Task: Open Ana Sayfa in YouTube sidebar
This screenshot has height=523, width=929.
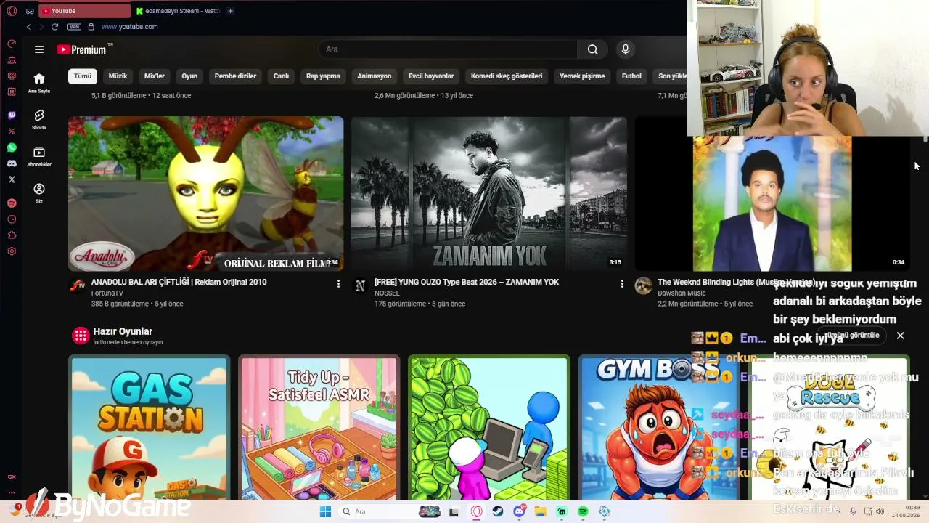Action: (39, 84)
